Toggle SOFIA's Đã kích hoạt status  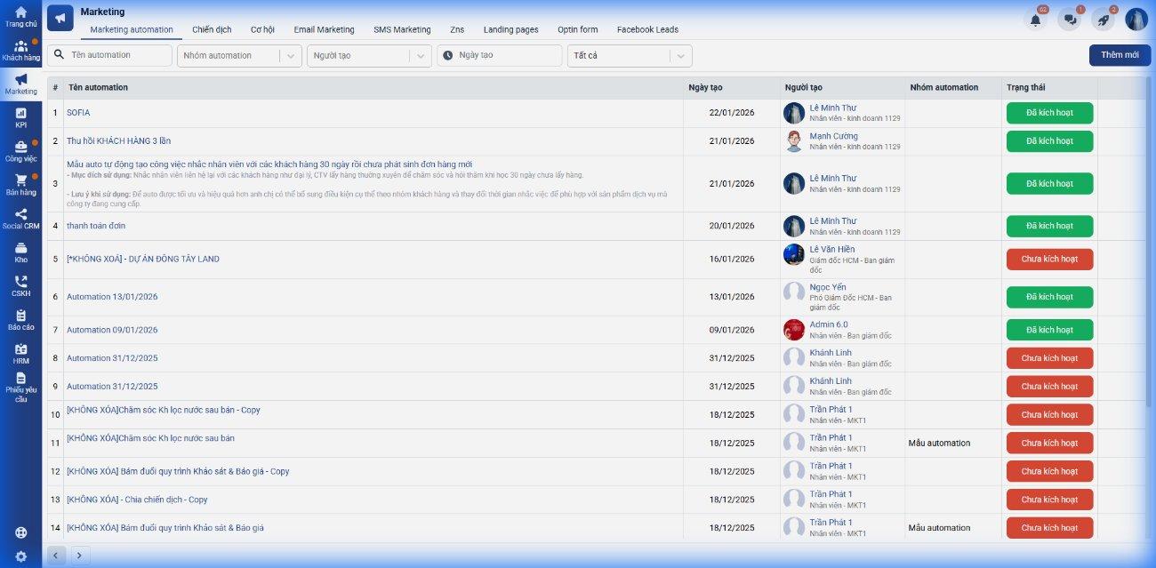(1049, 113)
